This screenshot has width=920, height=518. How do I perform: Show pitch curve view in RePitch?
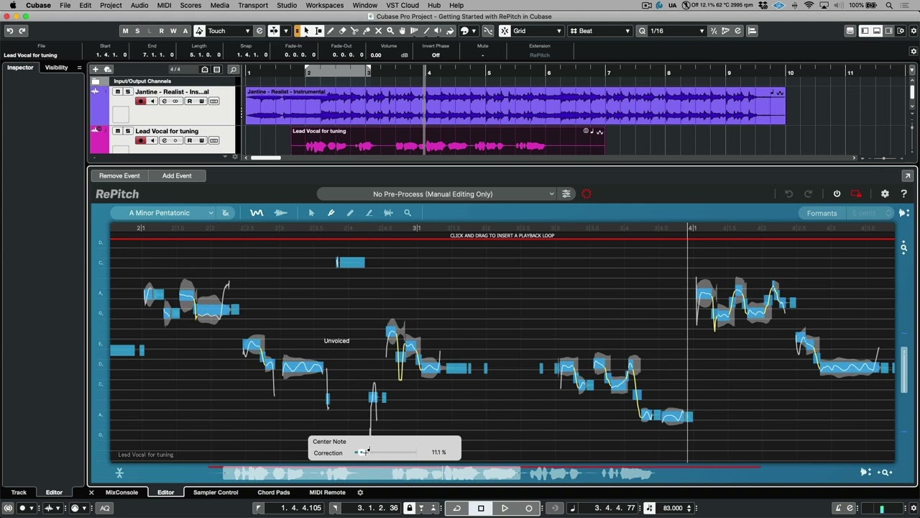[x=257, y=213]
